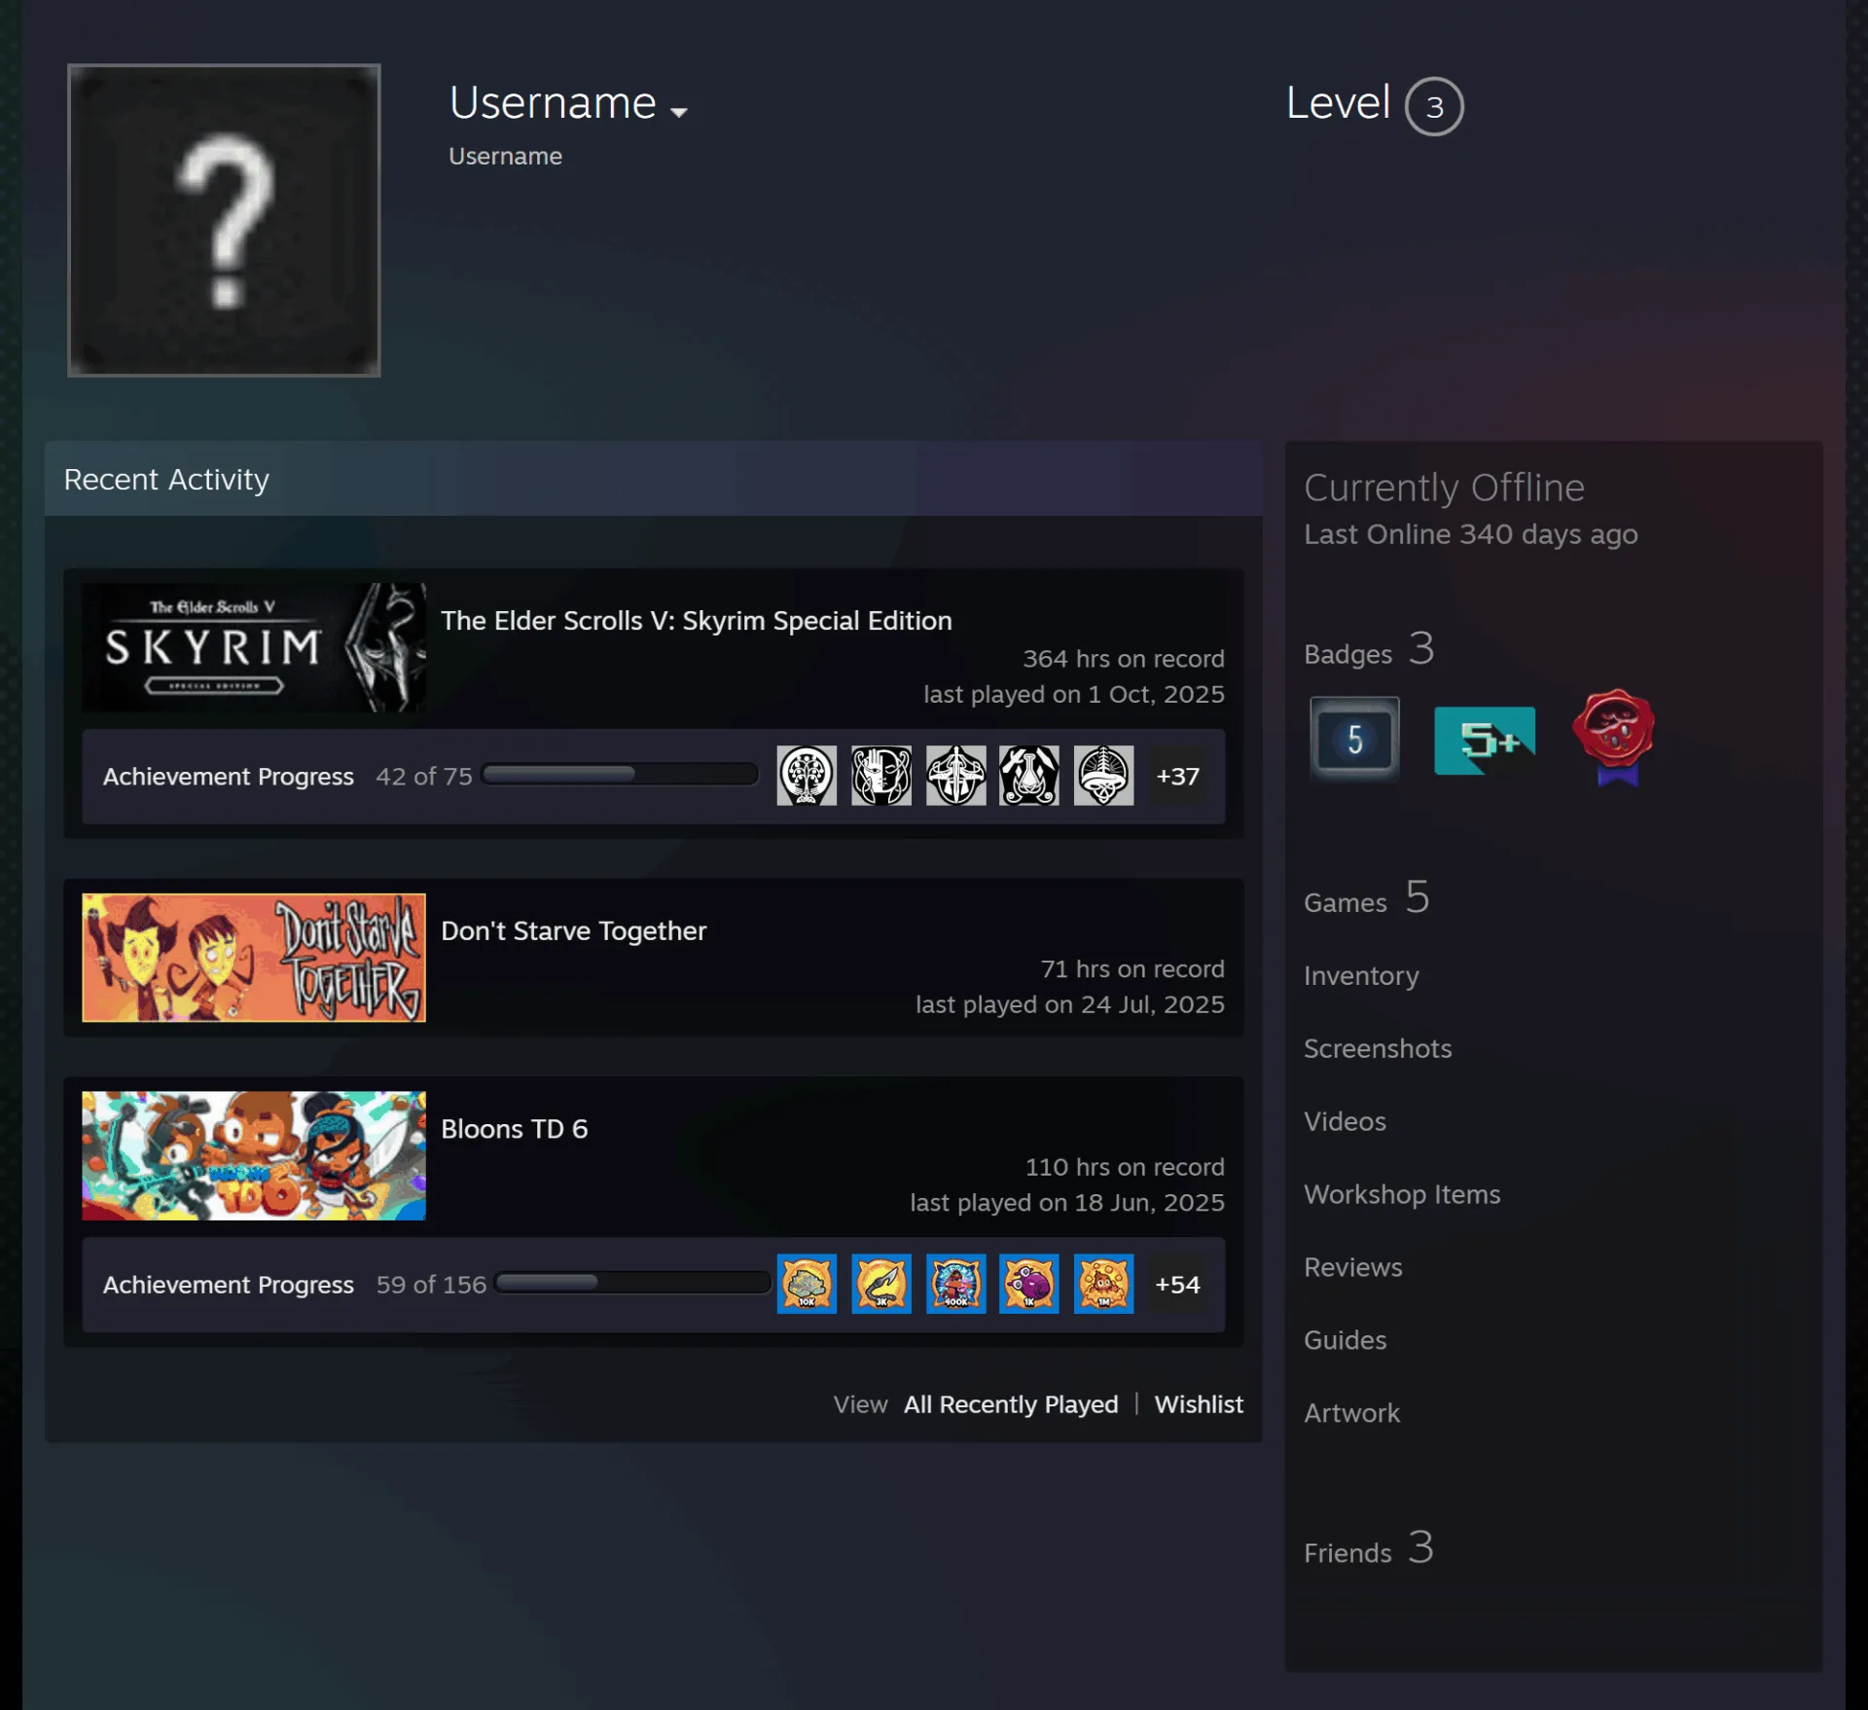The image size is (1868, 1710).
Task: Open the Bloons TD 6 title link
Action: coord(515,1129)
